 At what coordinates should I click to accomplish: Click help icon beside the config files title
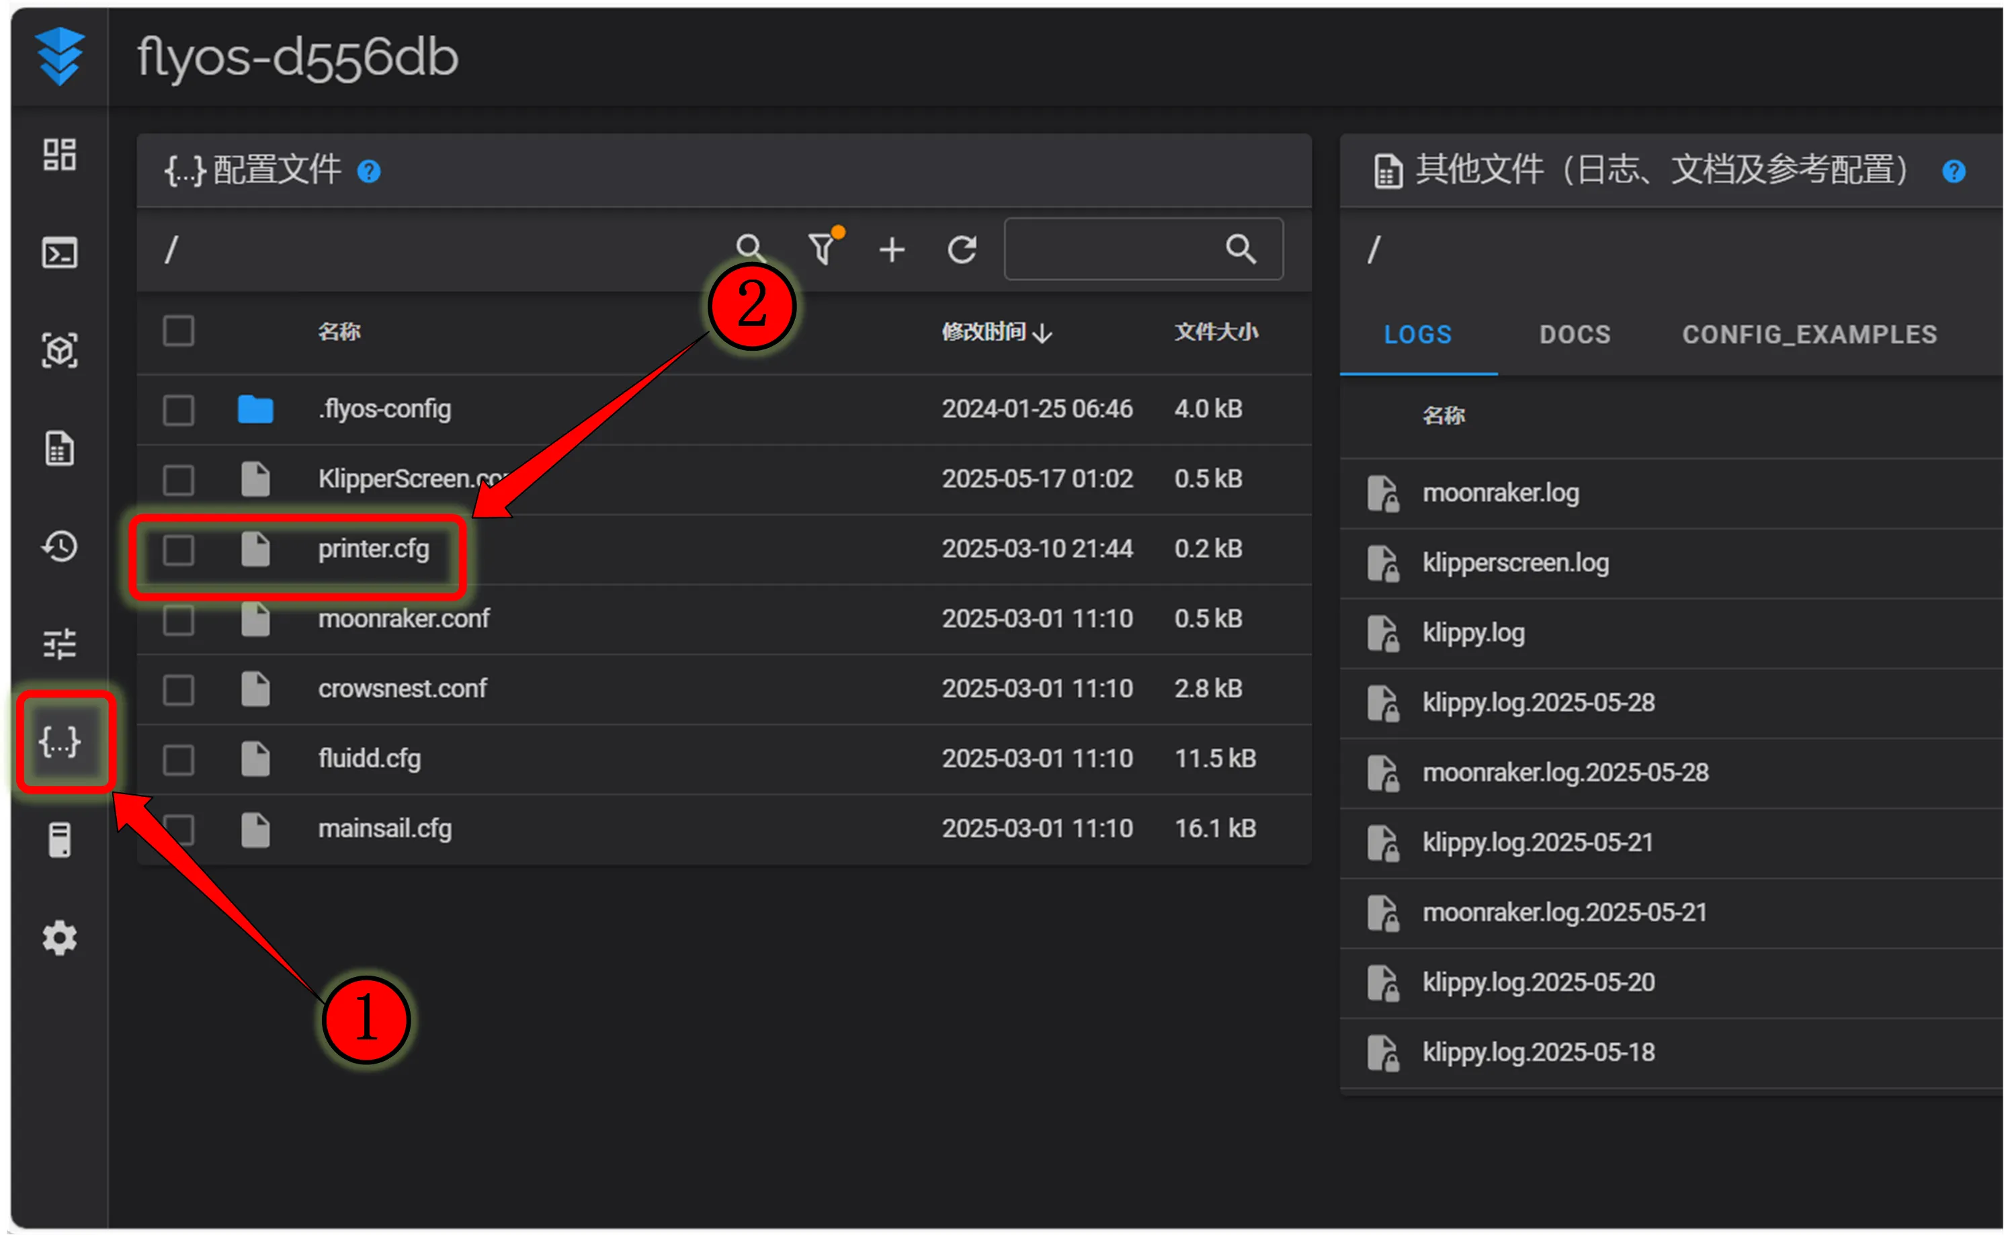click(368, 171)
